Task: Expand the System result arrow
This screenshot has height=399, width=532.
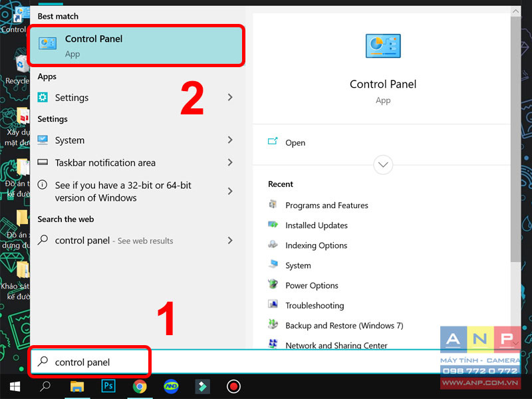Action: 230,140
